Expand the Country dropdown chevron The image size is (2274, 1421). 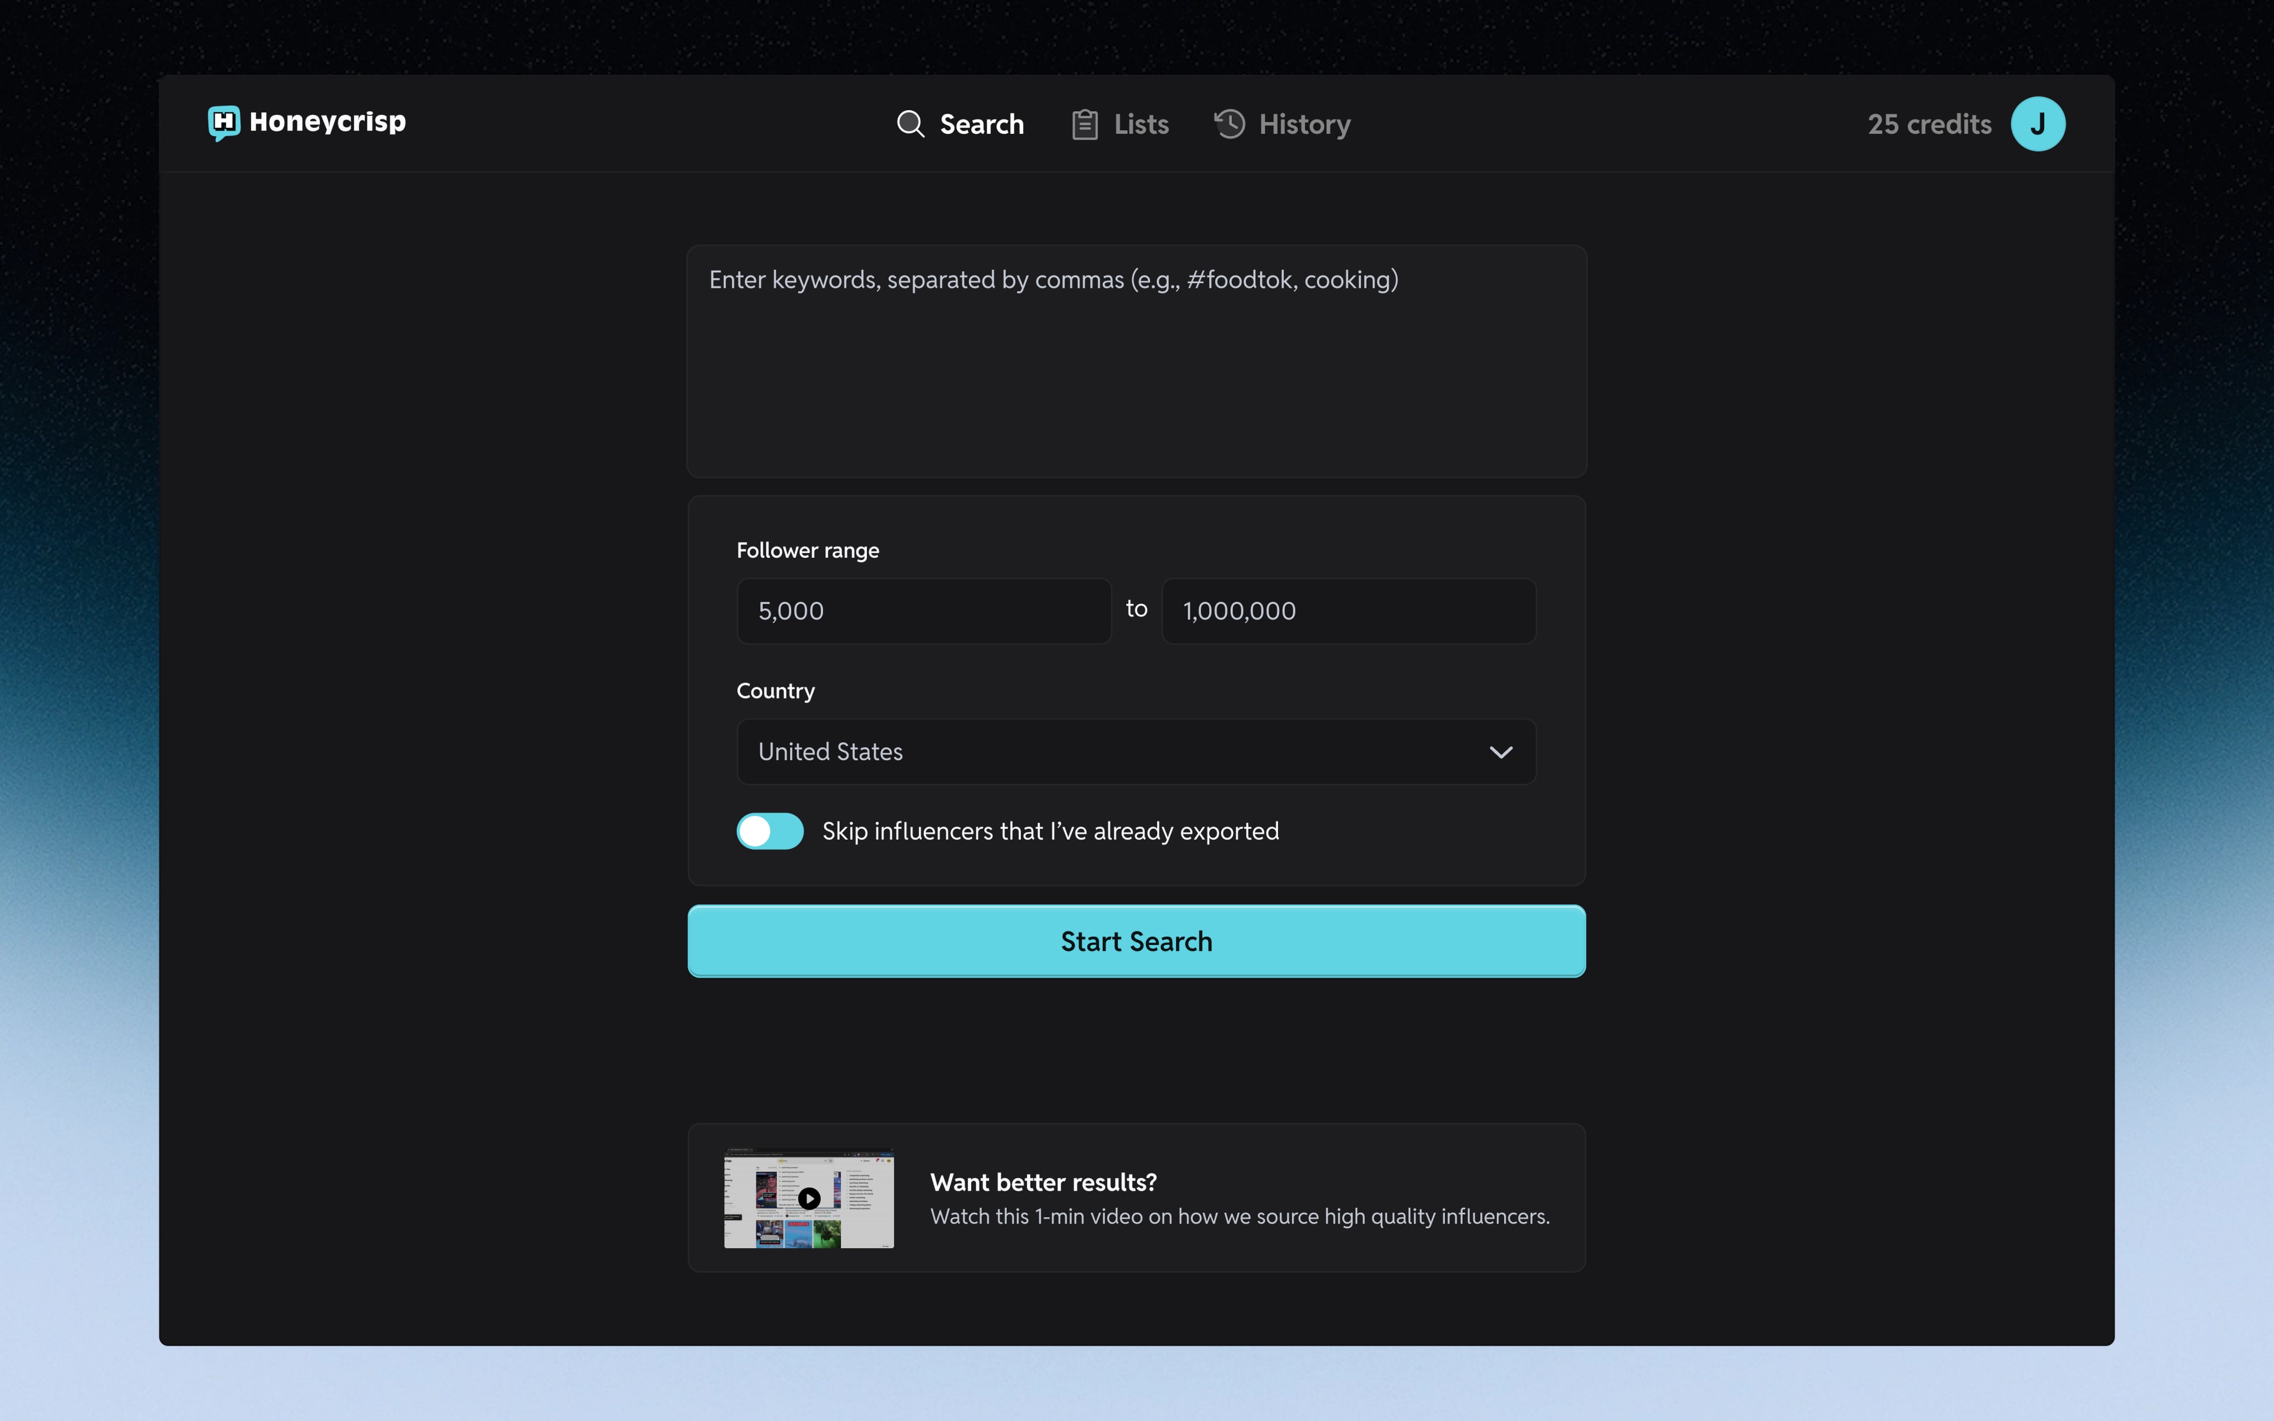tap(1501, 752)
